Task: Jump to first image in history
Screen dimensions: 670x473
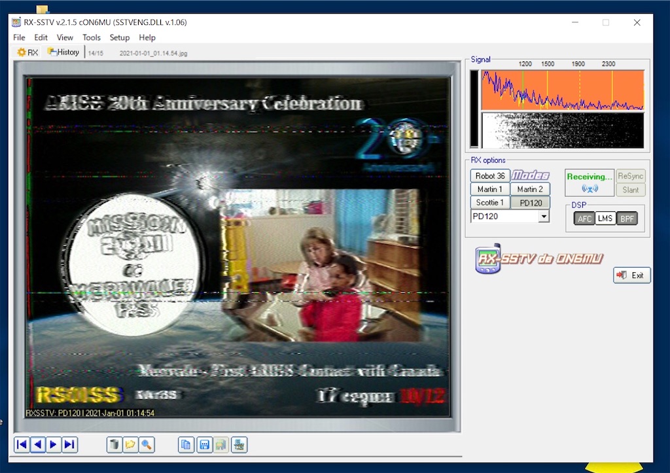Action: click(x=22, y=444)
